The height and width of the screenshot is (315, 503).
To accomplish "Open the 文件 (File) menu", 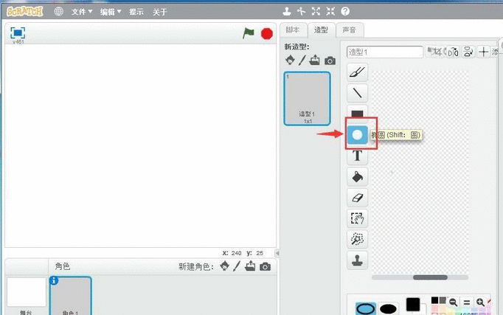I will coord(81,12).
